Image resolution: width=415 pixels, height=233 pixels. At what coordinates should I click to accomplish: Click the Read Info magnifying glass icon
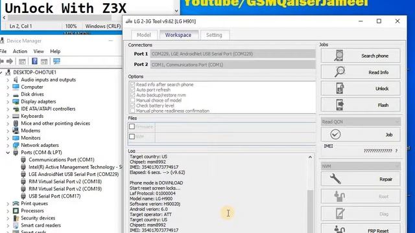pos(339,72)
